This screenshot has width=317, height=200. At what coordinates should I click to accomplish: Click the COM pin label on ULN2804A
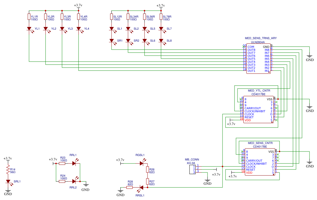pos(251,47)
